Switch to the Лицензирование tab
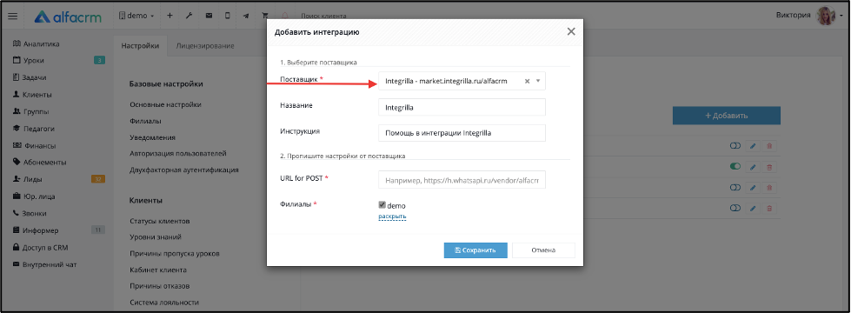The height and width of the screenshot is (313, 851). click(205, 46)
